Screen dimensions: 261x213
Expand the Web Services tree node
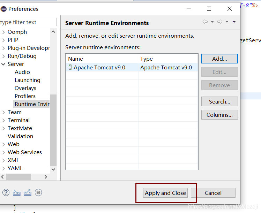point(3,152)
